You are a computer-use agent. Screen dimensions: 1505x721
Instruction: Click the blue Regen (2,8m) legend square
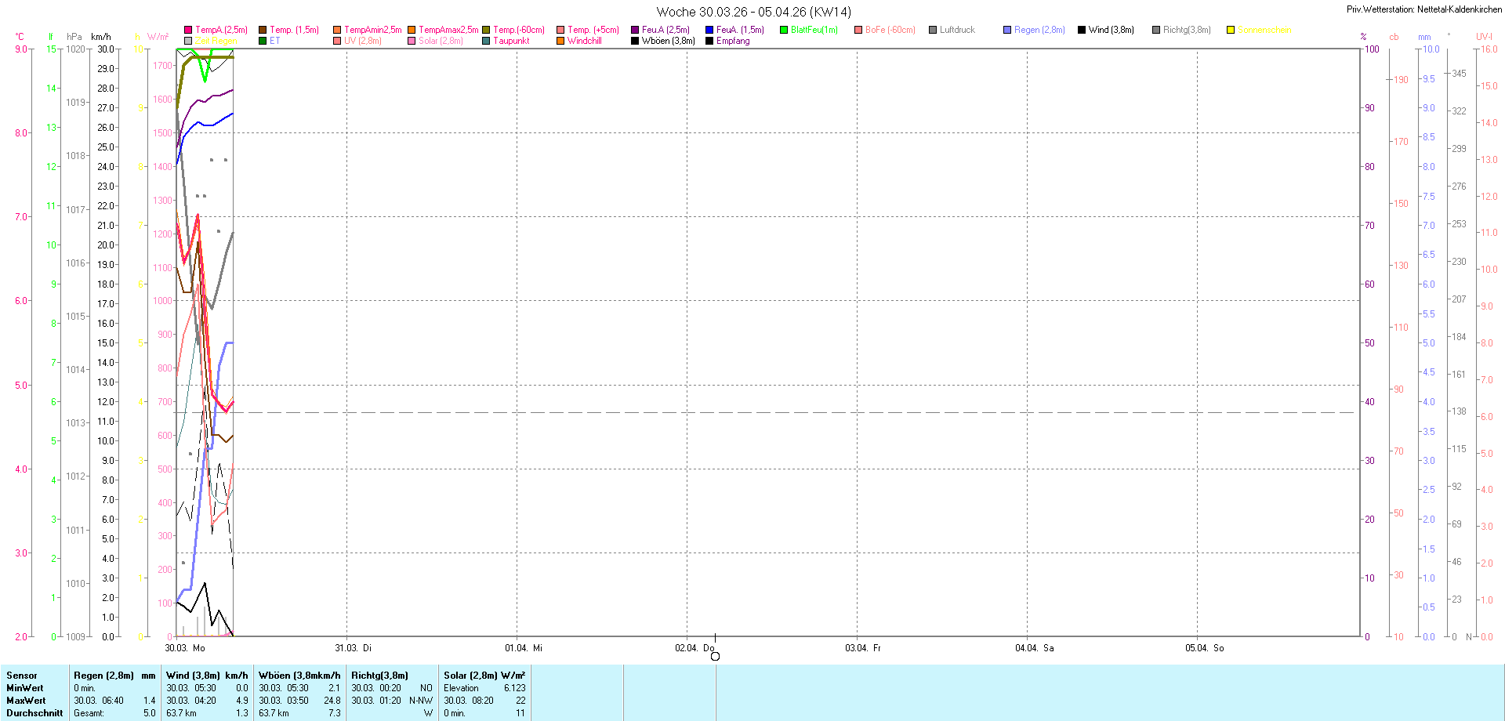pos(1007,31)
